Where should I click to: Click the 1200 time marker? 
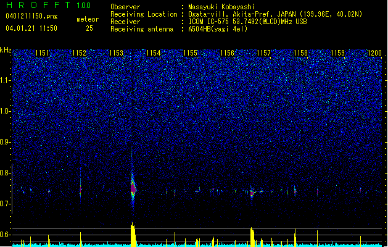(x=374, y=53)
